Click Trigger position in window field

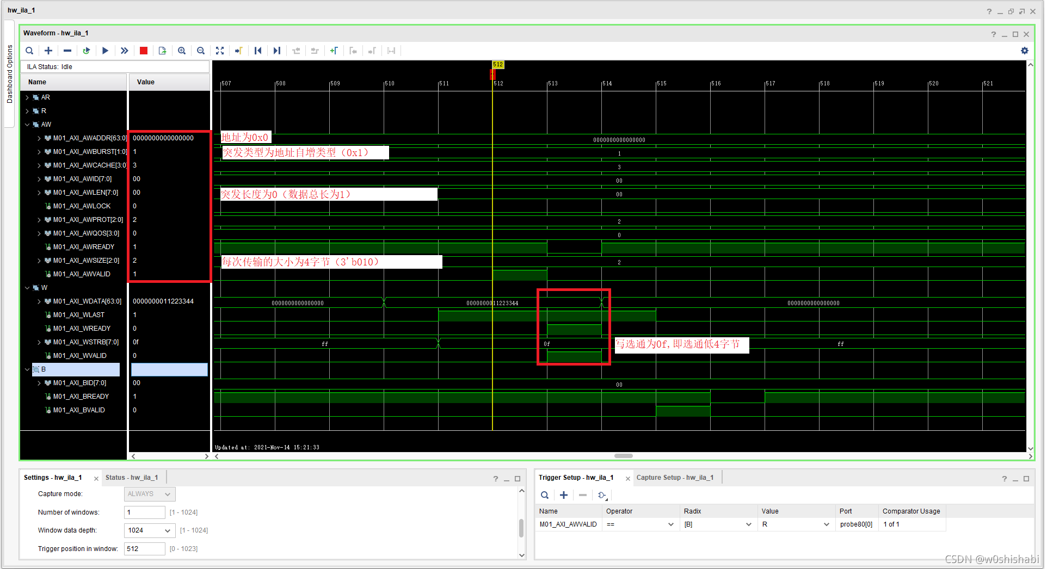(145, 549)
